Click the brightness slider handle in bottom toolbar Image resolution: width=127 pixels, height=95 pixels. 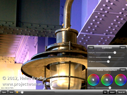pyautogui.click(x=22, y=92)
